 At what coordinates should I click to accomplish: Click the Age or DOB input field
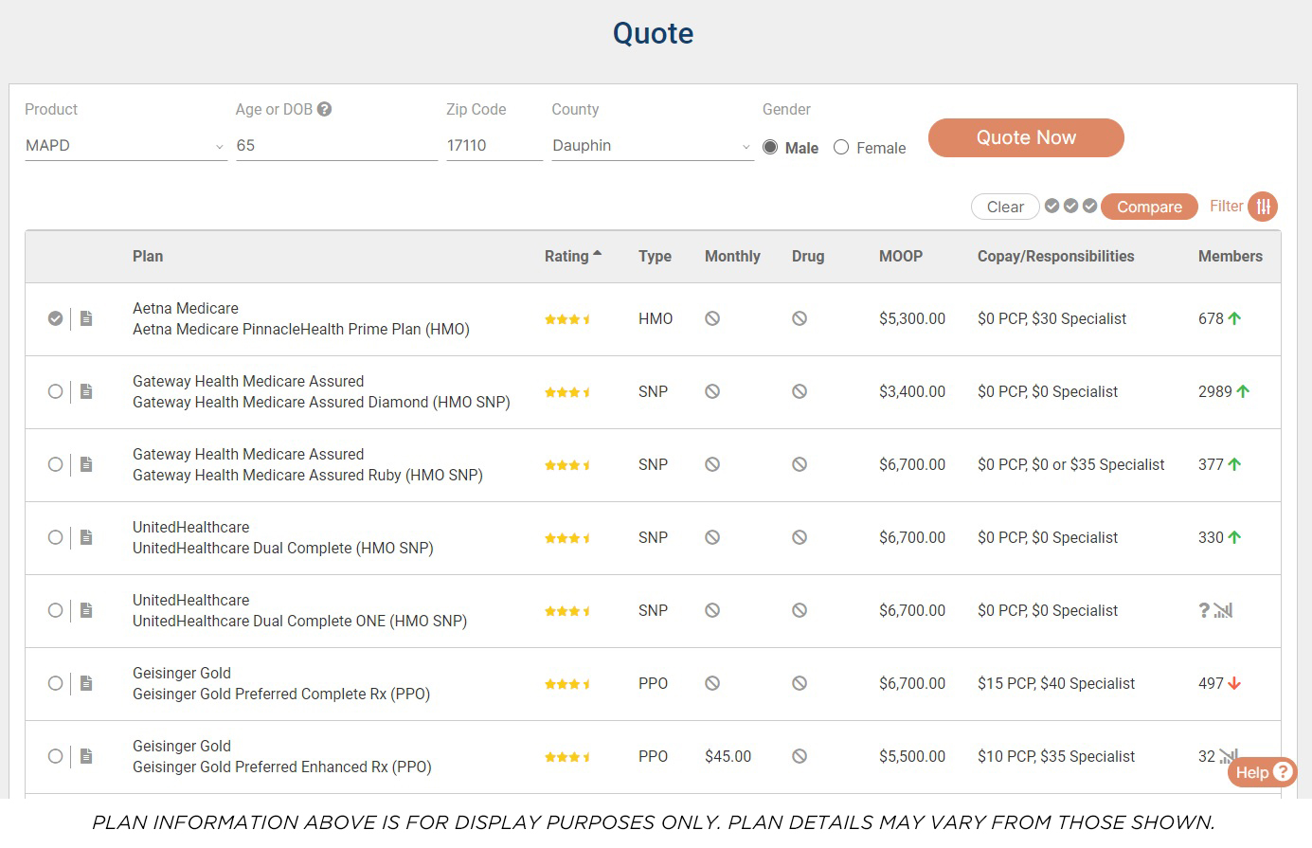336,146
